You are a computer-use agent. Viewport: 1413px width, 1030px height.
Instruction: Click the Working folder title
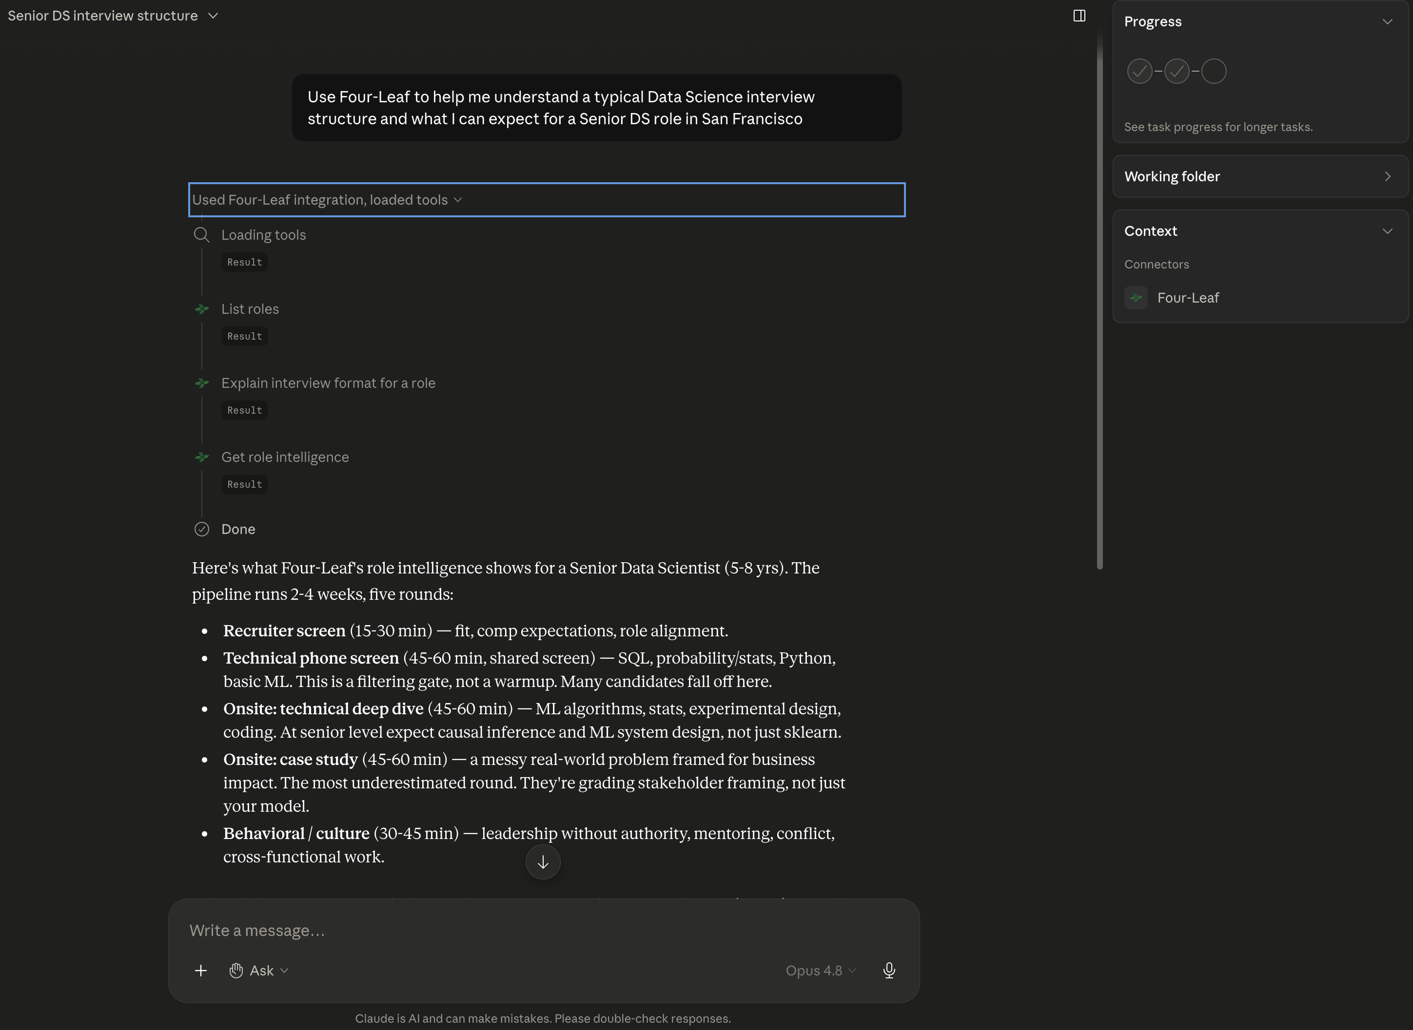1172,176
